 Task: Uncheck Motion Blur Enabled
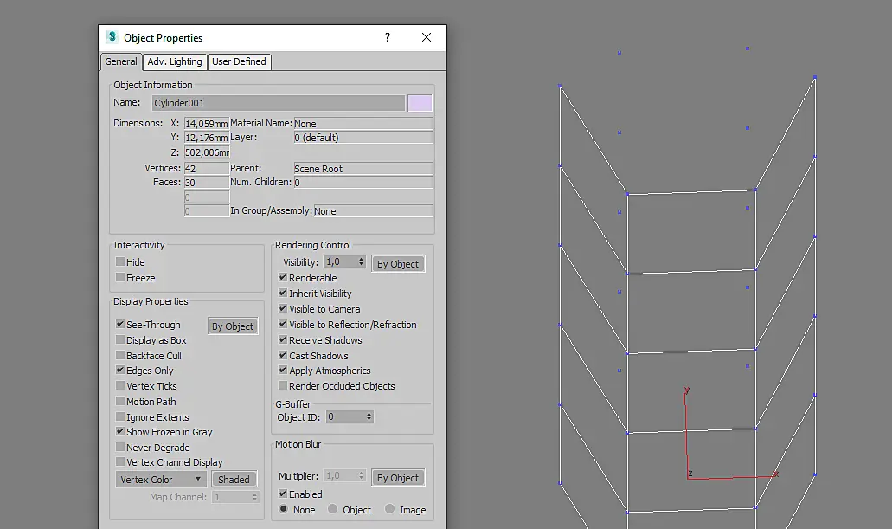283,494
